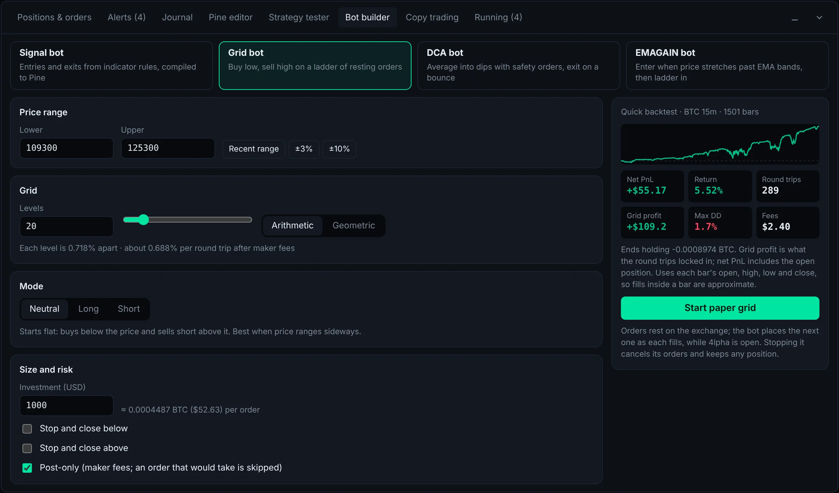Set mode to Neutral
Viewport: 839px width, 493px height.
click(x=44, y=309)
